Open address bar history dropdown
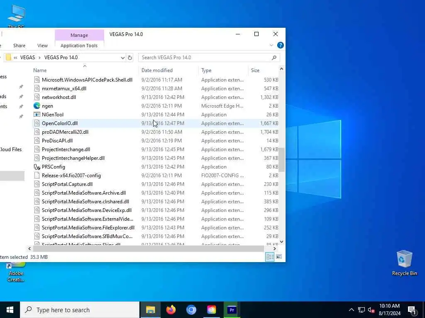The height and width of the screenshot is (318, 425). pyautogui.click(x=122, y=58)
